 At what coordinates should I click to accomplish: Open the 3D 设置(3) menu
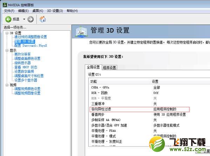tap(55, 11)
